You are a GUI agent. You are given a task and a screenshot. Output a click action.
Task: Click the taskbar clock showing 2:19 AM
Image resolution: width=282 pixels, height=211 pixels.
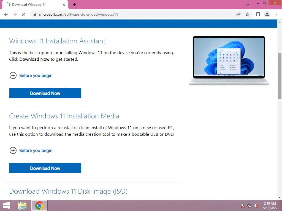coord(270,206)
